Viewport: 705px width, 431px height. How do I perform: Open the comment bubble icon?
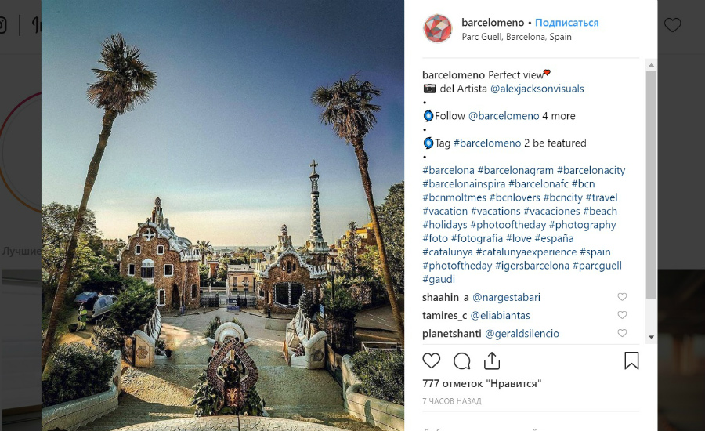pos(461,360)
